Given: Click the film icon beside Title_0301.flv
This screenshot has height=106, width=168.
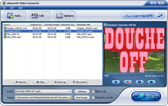Looking at the screenshot, I should tap(5, 34).
